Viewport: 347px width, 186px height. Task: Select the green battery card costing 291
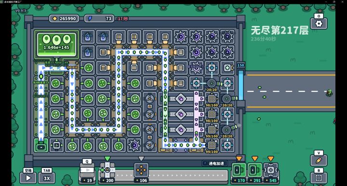(255, 173)
